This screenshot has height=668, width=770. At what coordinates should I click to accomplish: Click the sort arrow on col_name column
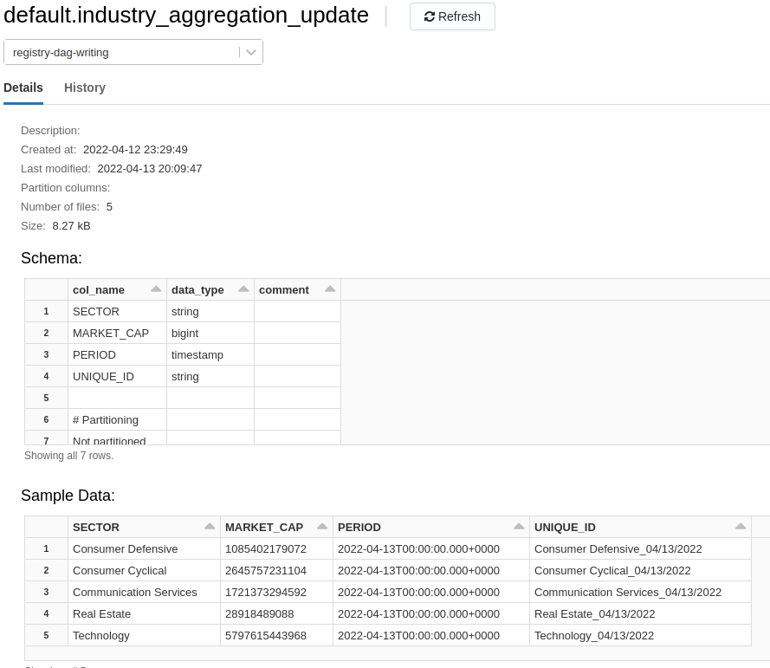click(x=156, y=288)
